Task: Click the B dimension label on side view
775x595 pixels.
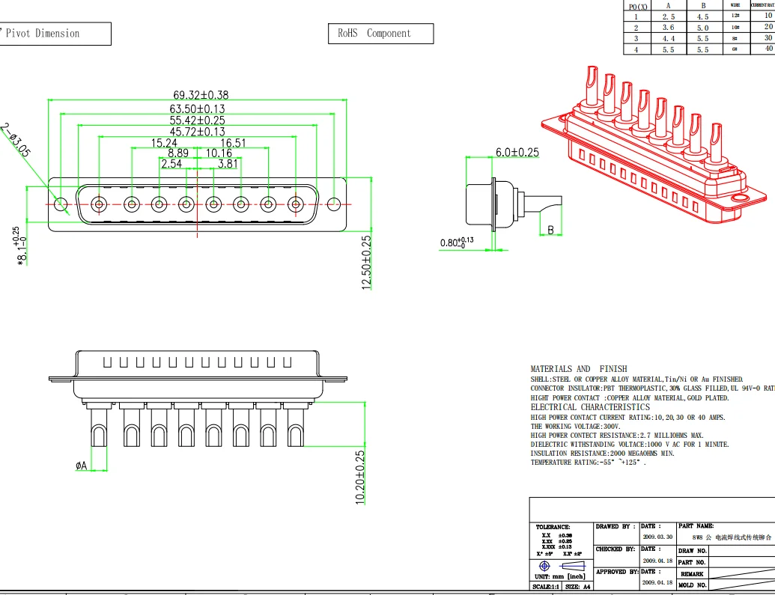Action: [x=550, y=230]
